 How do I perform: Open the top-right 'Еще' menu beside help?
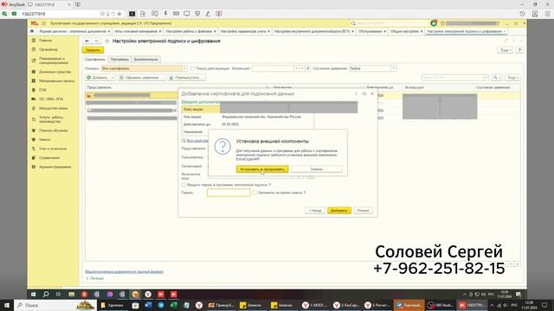point(506,50)
